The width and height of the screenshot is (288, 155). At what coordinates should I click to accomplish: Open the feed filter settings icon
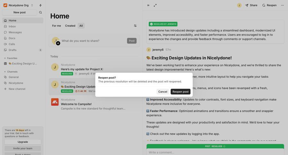pyautogui.click(x=135, y=26)
